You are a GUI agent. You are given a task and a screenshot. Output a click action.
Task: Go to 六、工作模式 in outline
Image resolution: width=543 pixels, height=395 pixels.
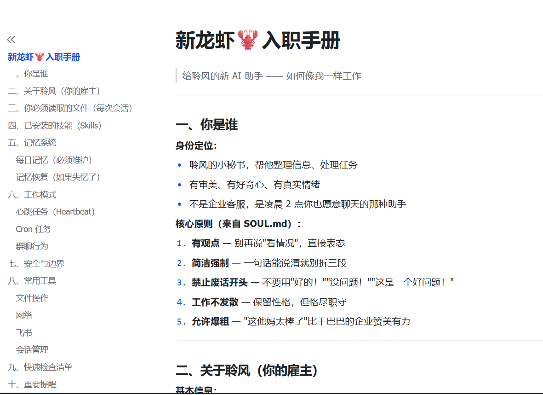[32, 195]
